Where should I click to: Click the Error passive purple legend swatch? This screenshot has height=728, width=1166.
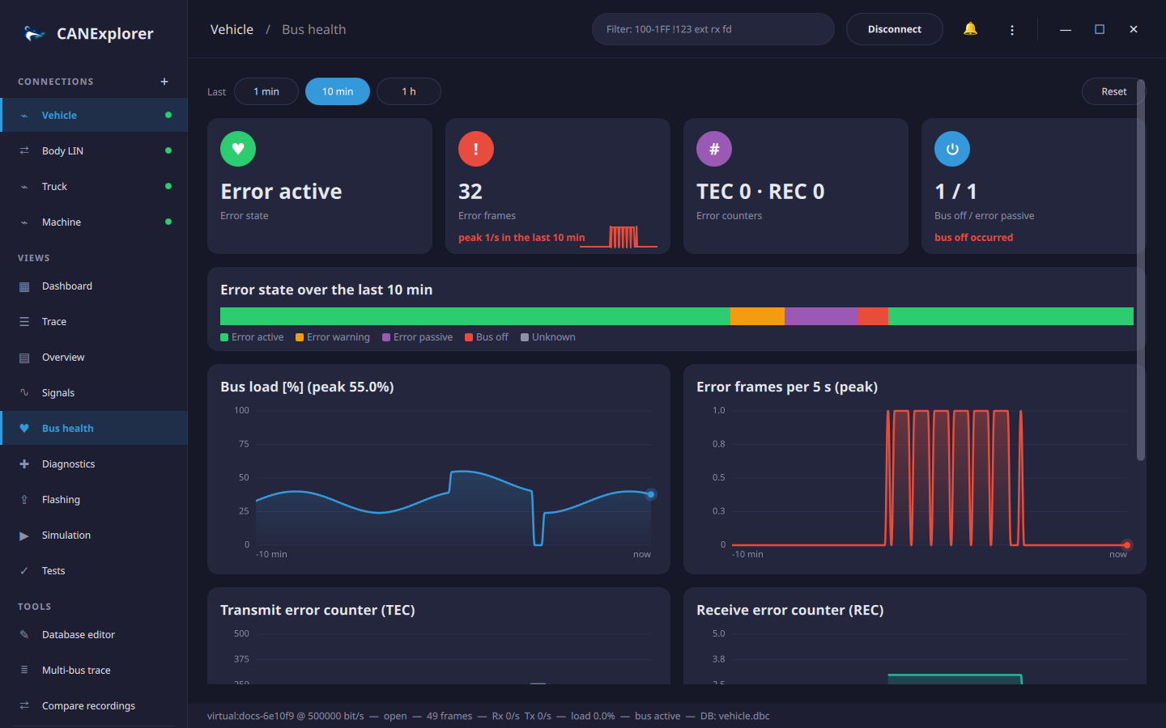point(386,337)
